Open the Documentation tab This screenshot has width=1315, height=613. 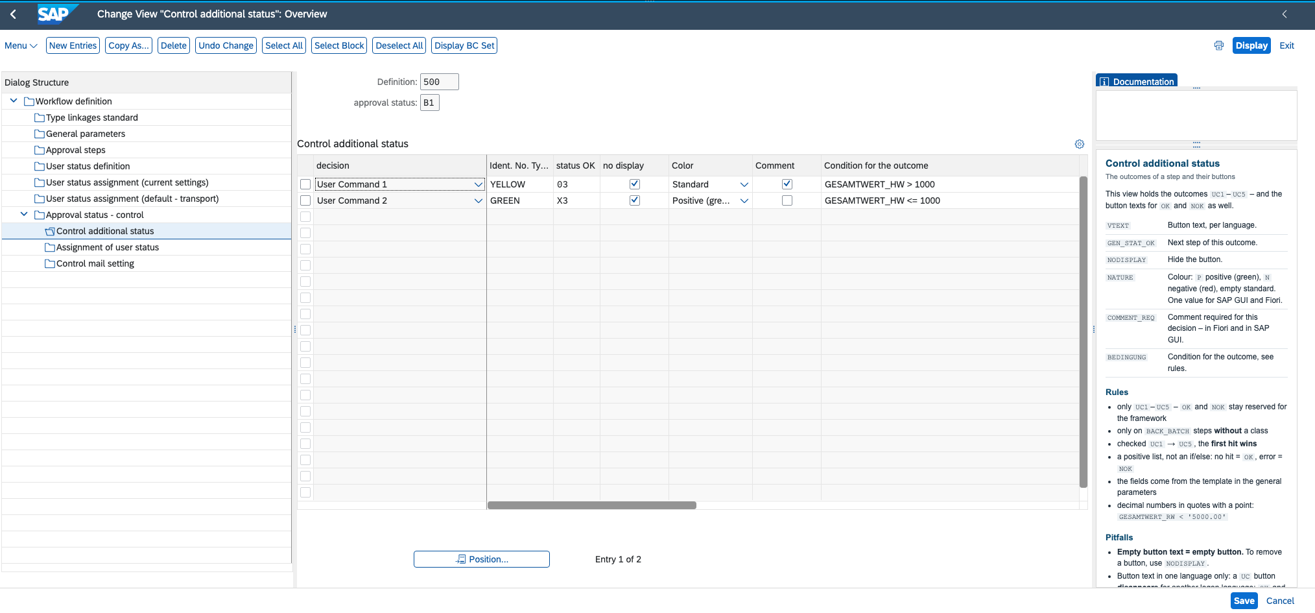pos(1137,81)
